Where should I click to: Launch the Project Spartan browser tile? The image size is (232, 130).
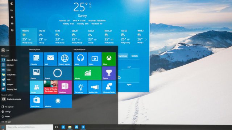[x=65, y=59]
